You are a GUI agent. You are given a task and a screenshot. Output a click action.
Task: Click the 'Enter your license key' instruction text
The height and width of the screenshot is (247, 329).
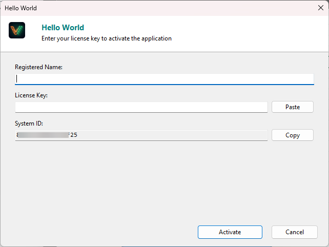(x=106, y=38)
